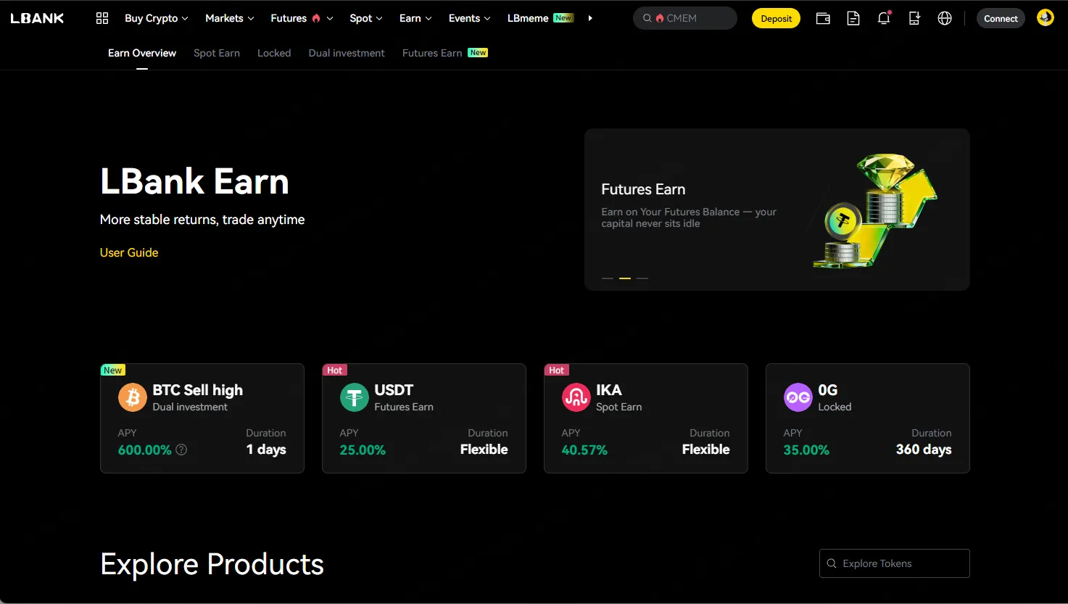Image resolution: width=1068 pixels, height=604 pixels.
Task: Click the Explore Tokens search field
Action: tap(894, 563)
